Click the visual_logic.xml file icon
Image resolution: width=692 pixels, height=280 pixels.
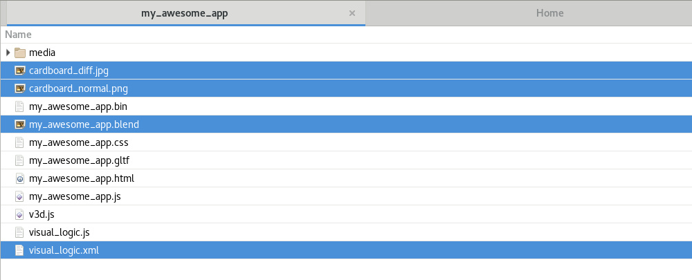coord(20,250)
